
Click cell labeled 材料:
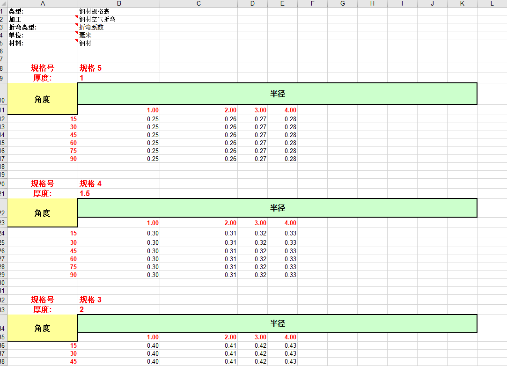[x=43, y=44]
